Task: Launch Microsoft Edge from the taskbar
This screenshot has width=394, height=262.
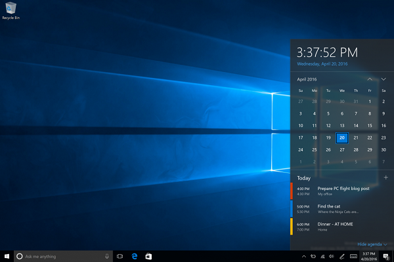Action: click(135, 255)
